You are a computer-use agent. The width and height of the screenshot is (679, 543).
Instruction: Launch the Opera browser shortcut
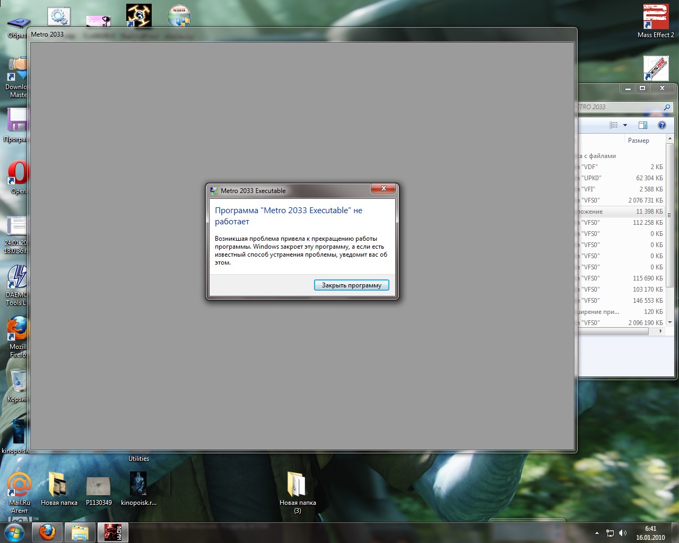18,177
